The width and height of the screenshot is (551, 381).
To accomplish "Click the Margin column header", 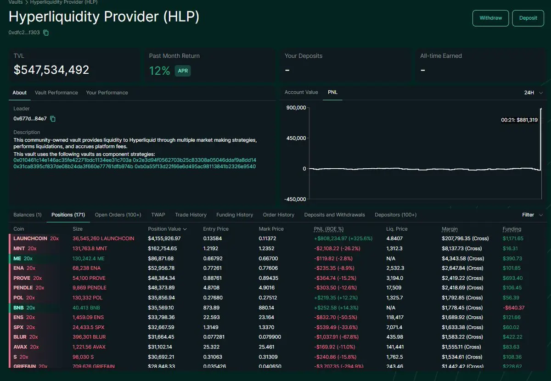I will pos(450,229).
